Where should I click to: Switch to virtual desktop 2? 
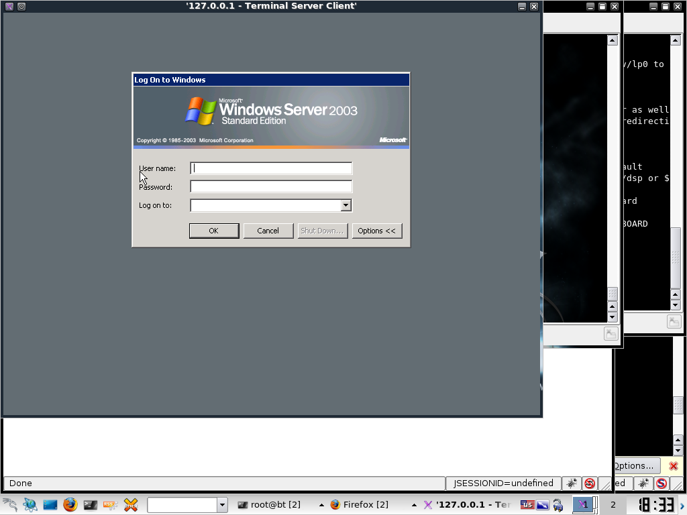tap(613, 505)
